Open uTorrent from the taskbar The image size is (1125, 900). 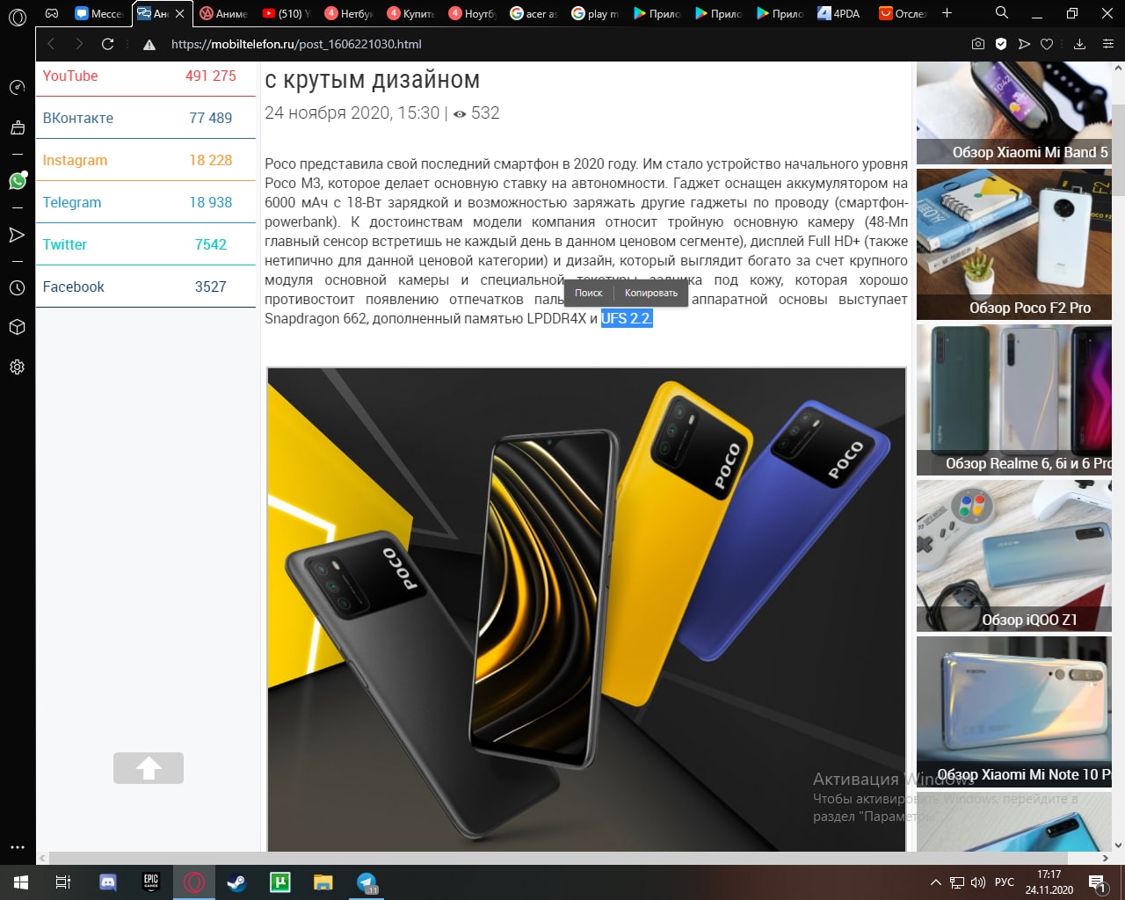pos(280,882)
